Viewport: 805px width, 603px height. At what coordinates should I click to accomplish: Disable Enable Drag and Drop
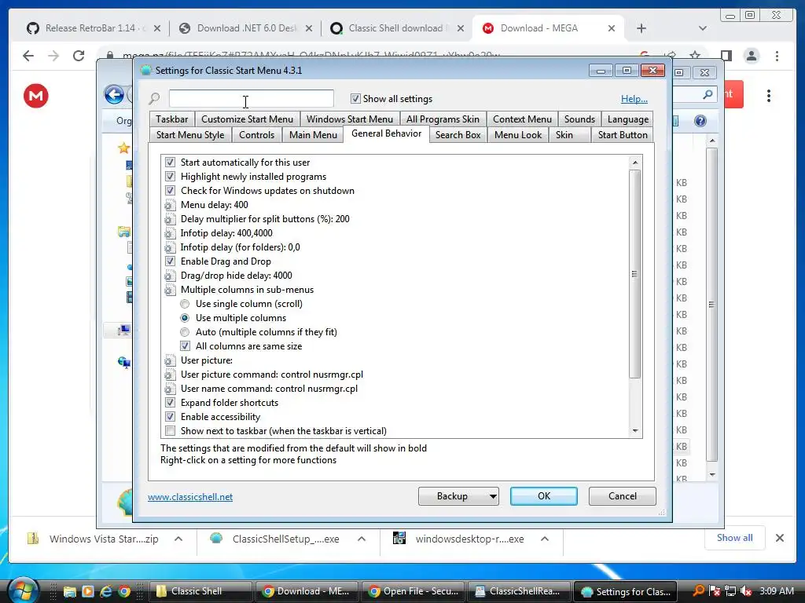170,261
